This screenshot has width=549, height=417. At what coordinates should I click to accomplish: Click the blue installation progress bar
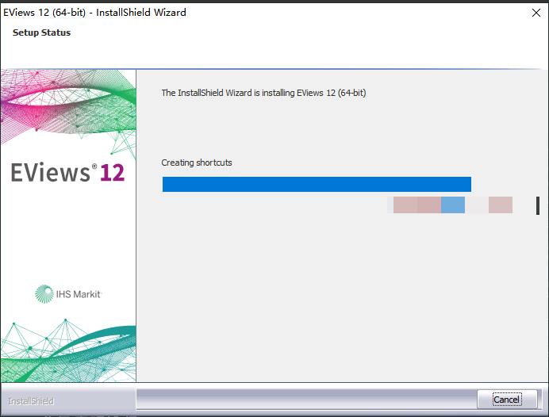[317, 185]
